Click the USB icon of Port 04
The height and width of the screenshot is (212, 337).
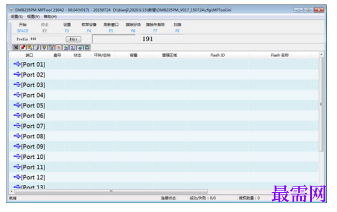tap(17, 95)
